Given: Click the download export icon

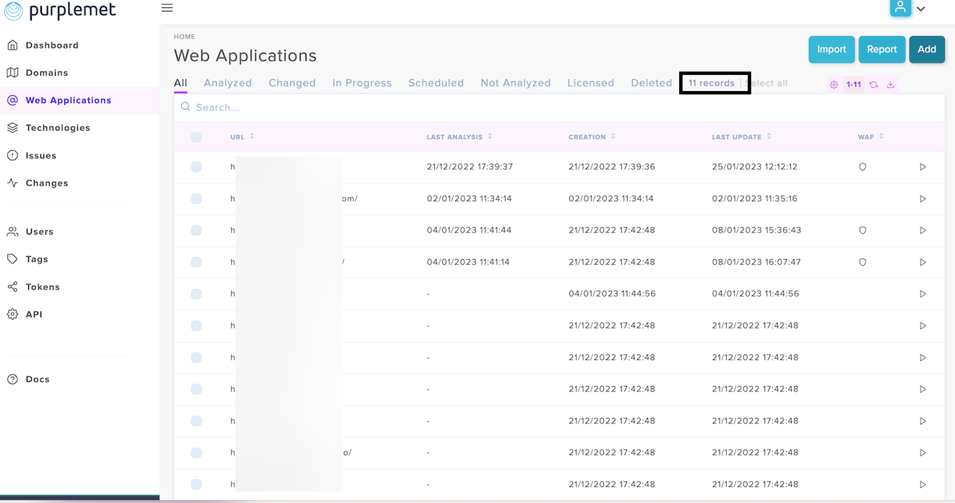Looking at the screenshot, I should (x=891, y=84).
